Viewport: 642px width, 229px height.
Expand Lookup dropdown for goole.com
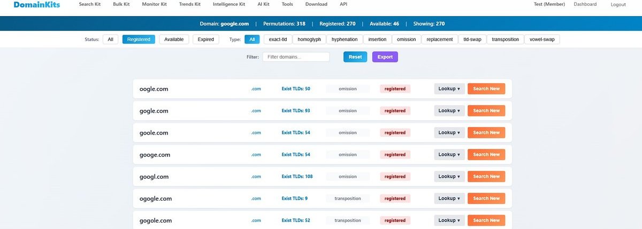[449, 132]
